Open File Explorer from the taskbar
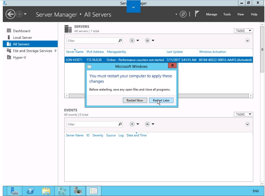Screen dimensions: 265x196 coord(46,191)
